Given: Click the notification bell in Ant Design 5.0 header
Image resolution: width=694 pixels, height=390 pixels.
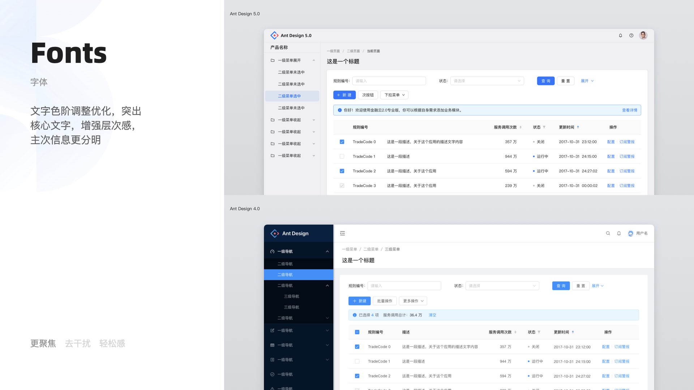Looking at the screenshot, I should coord(620,35).
